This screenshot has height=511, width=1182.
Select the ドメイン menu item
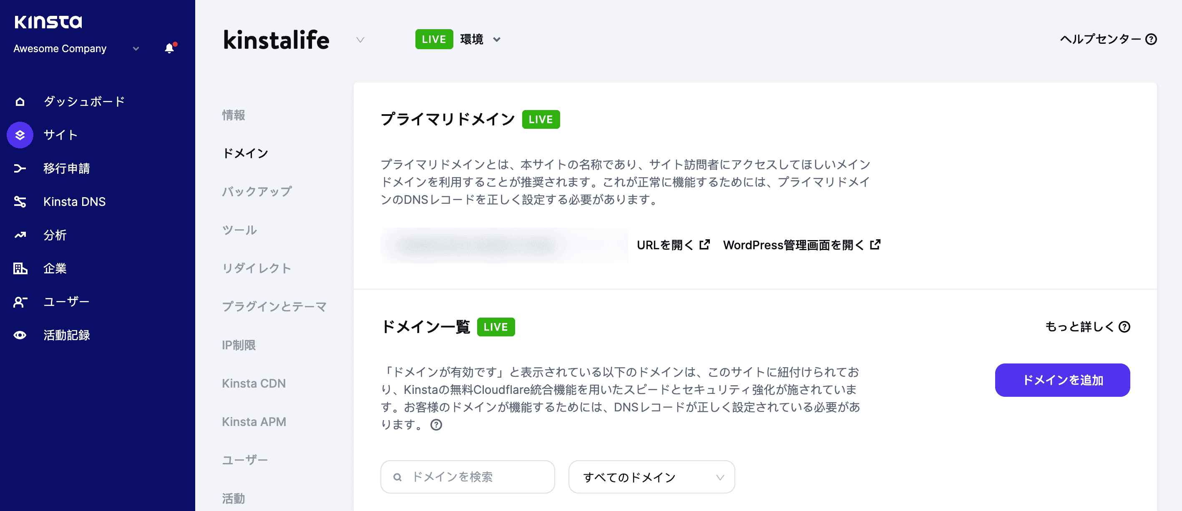(x=246, y=152)
